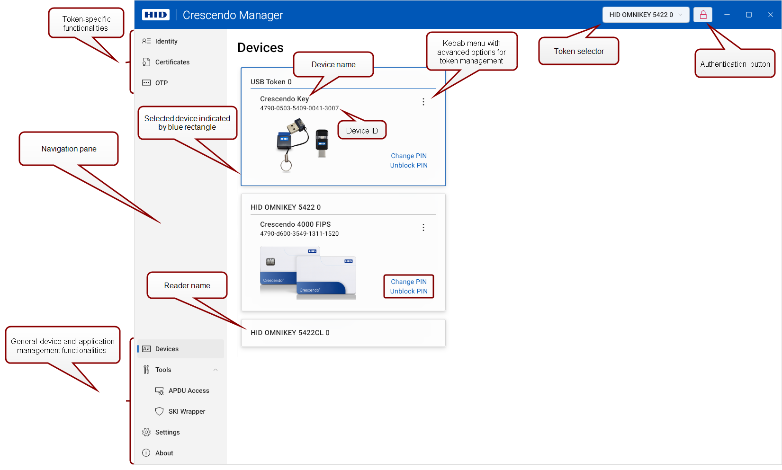Viewport: 782px width, 470px height.
Task: Click the Crescendo Key USB token image
Action: click(x=302, y=145)
